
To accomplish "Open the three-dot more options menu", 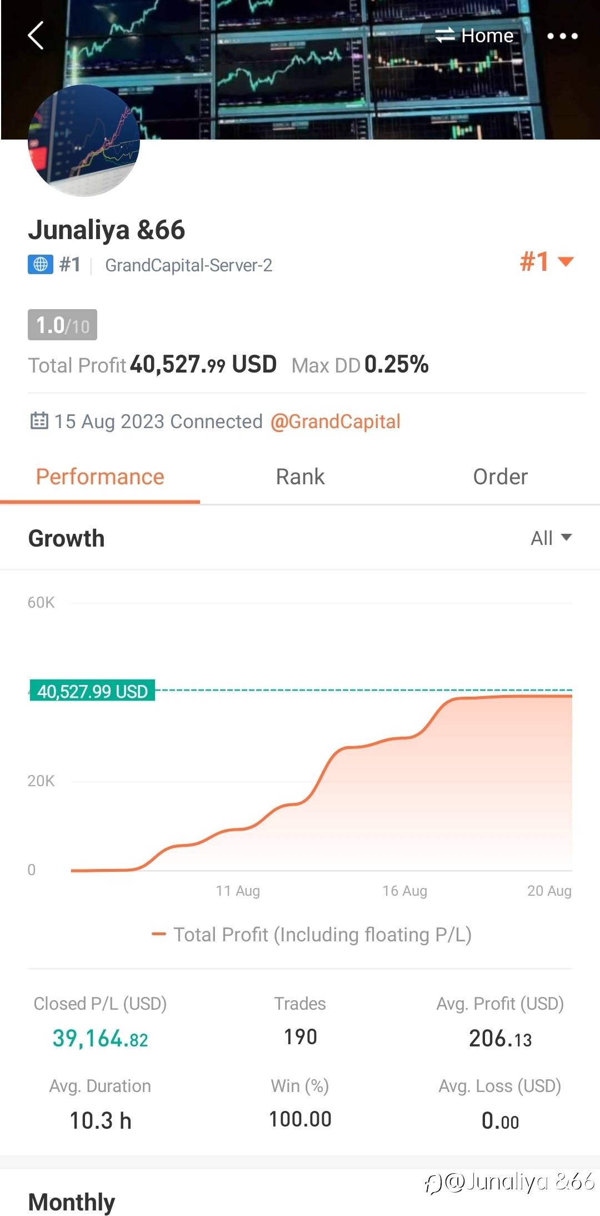I will (x=562, y=36).
